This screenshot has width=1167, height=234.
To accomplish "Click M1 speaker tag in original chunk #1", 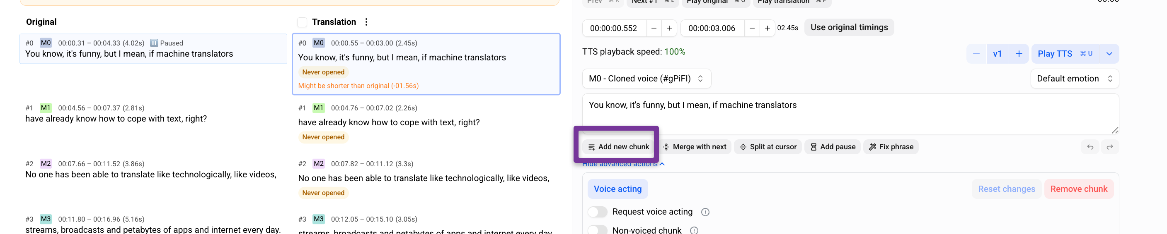I will 46,108.
